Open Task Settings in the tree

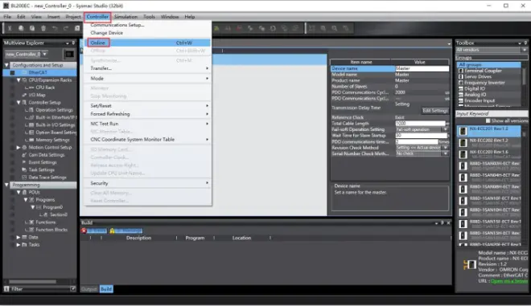[x=41, y=169]
